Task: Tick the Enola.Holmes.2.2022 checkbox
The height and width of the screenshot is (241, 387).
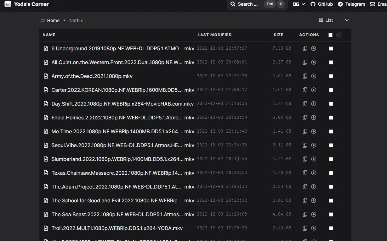Action: click(x=331, y=118)
